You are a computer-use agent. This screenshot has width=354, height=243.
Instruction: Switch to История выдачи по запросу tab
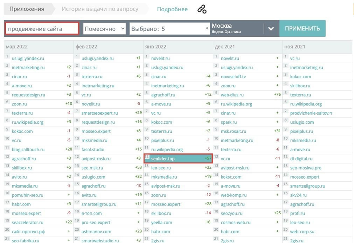(100, 9)
